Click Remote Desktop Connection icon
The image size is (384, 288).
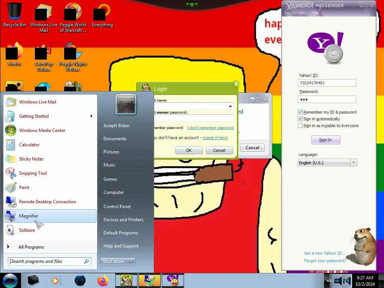11,201
